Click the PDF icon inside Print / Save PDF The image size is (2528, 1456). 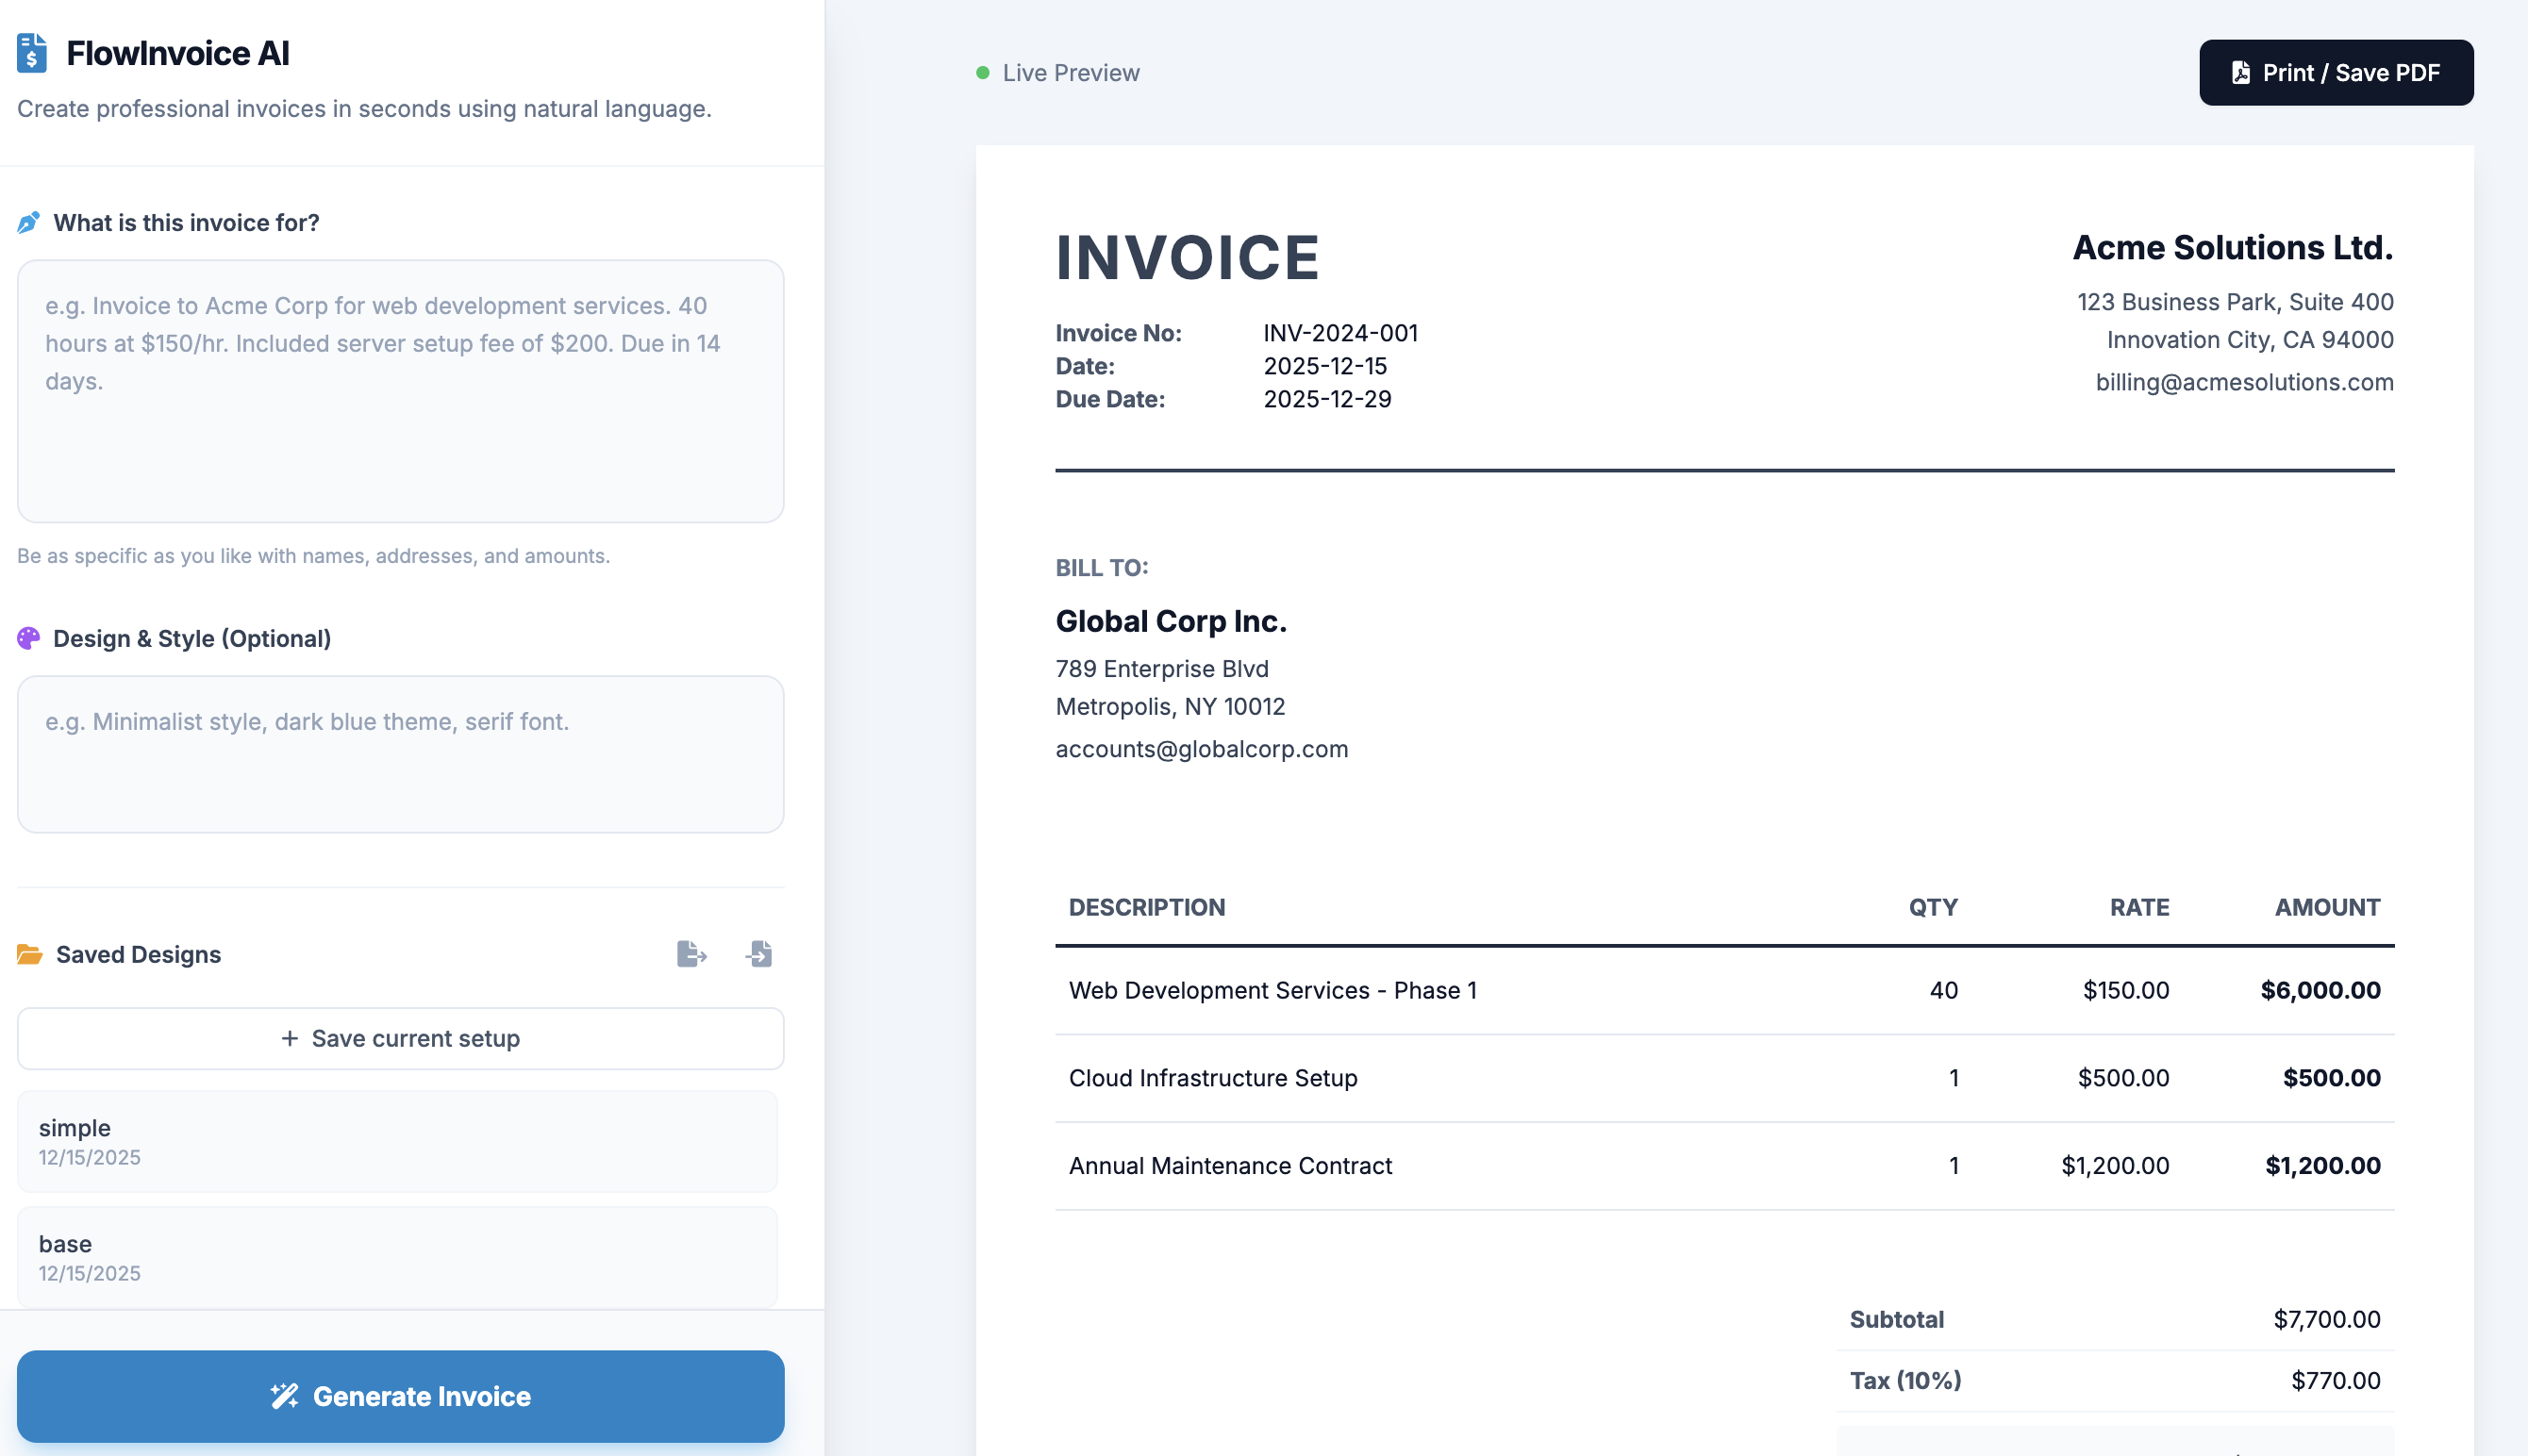pos(2240,72)
